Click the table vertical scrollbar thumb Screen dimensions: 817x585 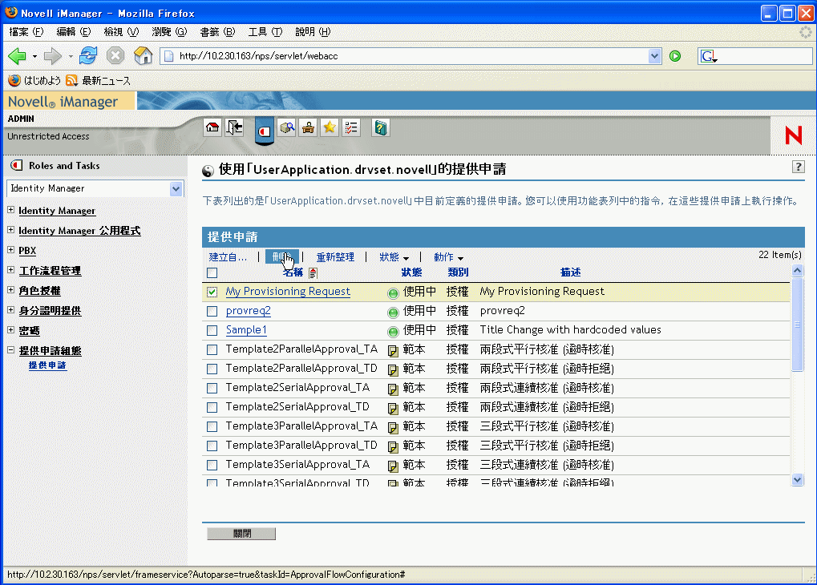pos(797,324)
